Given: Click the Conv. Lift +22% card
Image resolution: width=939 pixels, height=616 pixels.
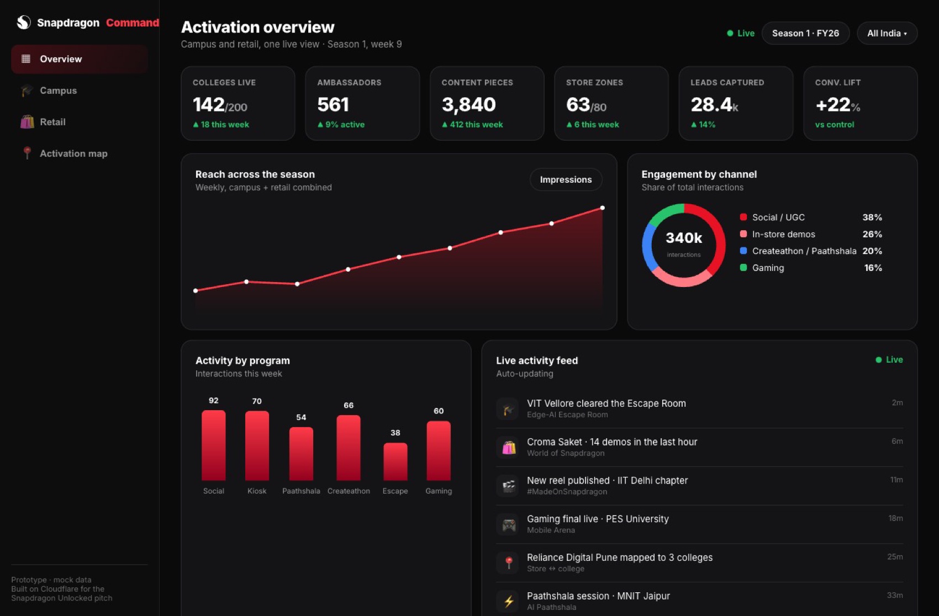Looking at the screenshot, I should [x=861, y=103].
